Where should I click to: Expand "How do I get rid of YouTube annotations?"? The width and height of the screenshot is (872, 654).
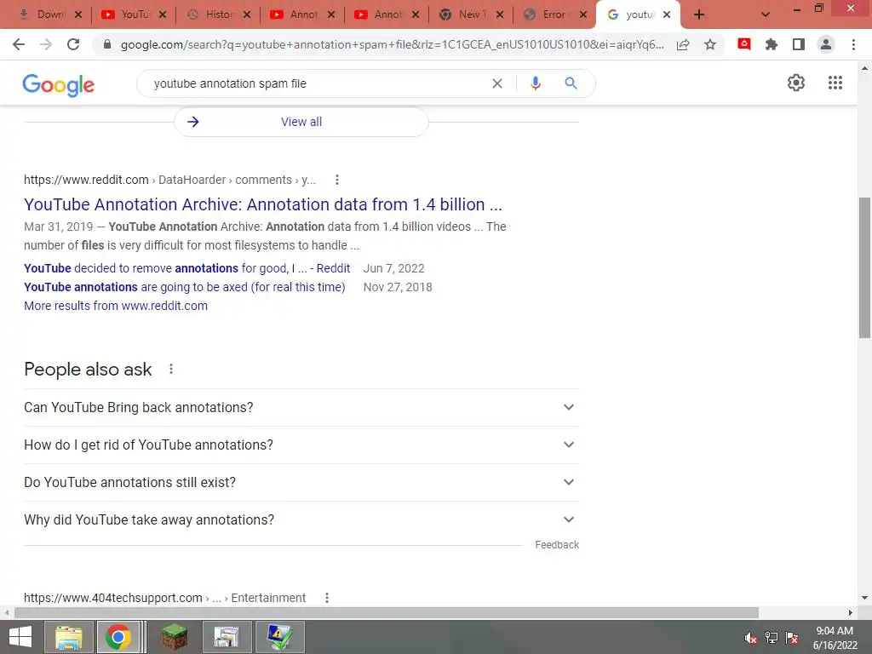(x=301, y=445)
